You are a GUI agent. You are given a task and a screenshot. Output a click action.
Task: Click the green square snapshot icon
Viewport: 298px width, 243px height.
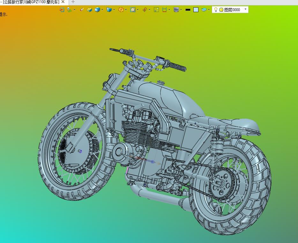156,10
